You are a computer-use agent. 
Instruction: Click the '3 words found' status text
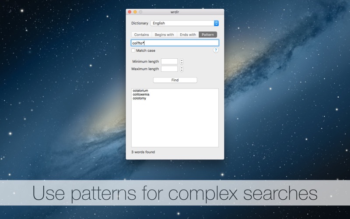tap(143, 152)
